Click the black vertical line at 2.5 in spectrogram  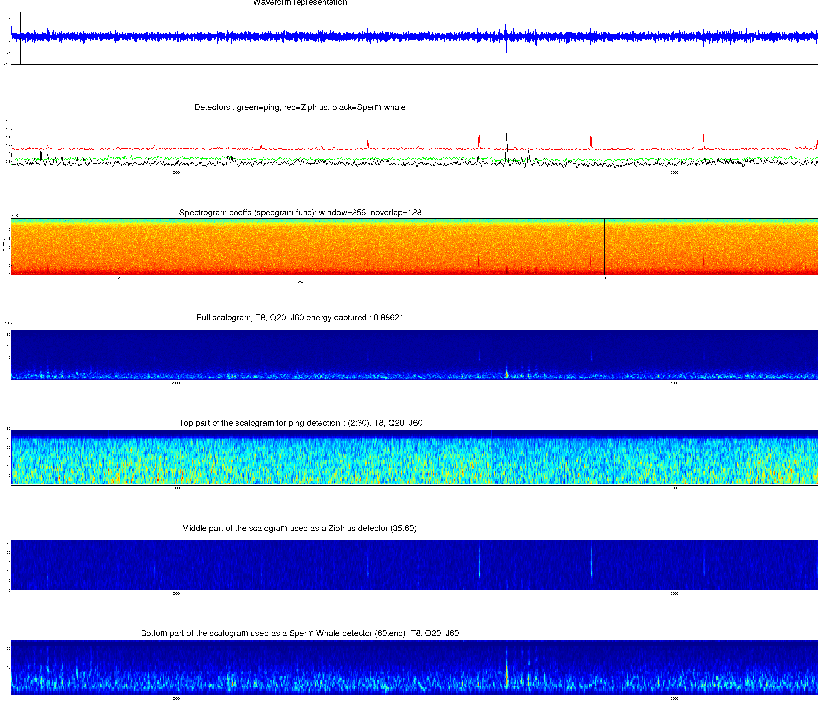tap(118, 246)
